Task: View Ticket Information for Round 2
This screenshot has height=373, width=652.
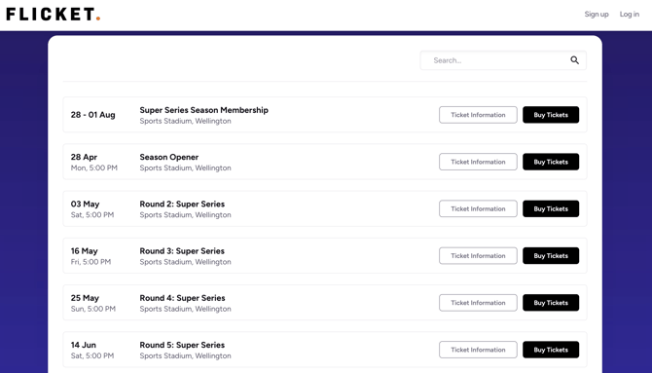Action: 478,209
